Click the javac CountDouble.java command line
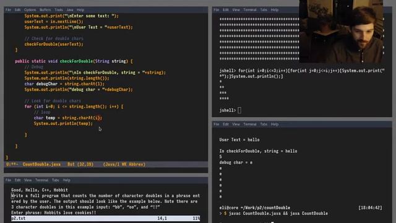The width and height of the screenshot is (396, 223). [278, 213]
